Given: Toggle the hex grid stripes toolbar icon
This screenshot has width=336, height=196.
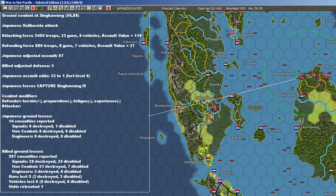Looking at the screenshot, I should [94, 8].
